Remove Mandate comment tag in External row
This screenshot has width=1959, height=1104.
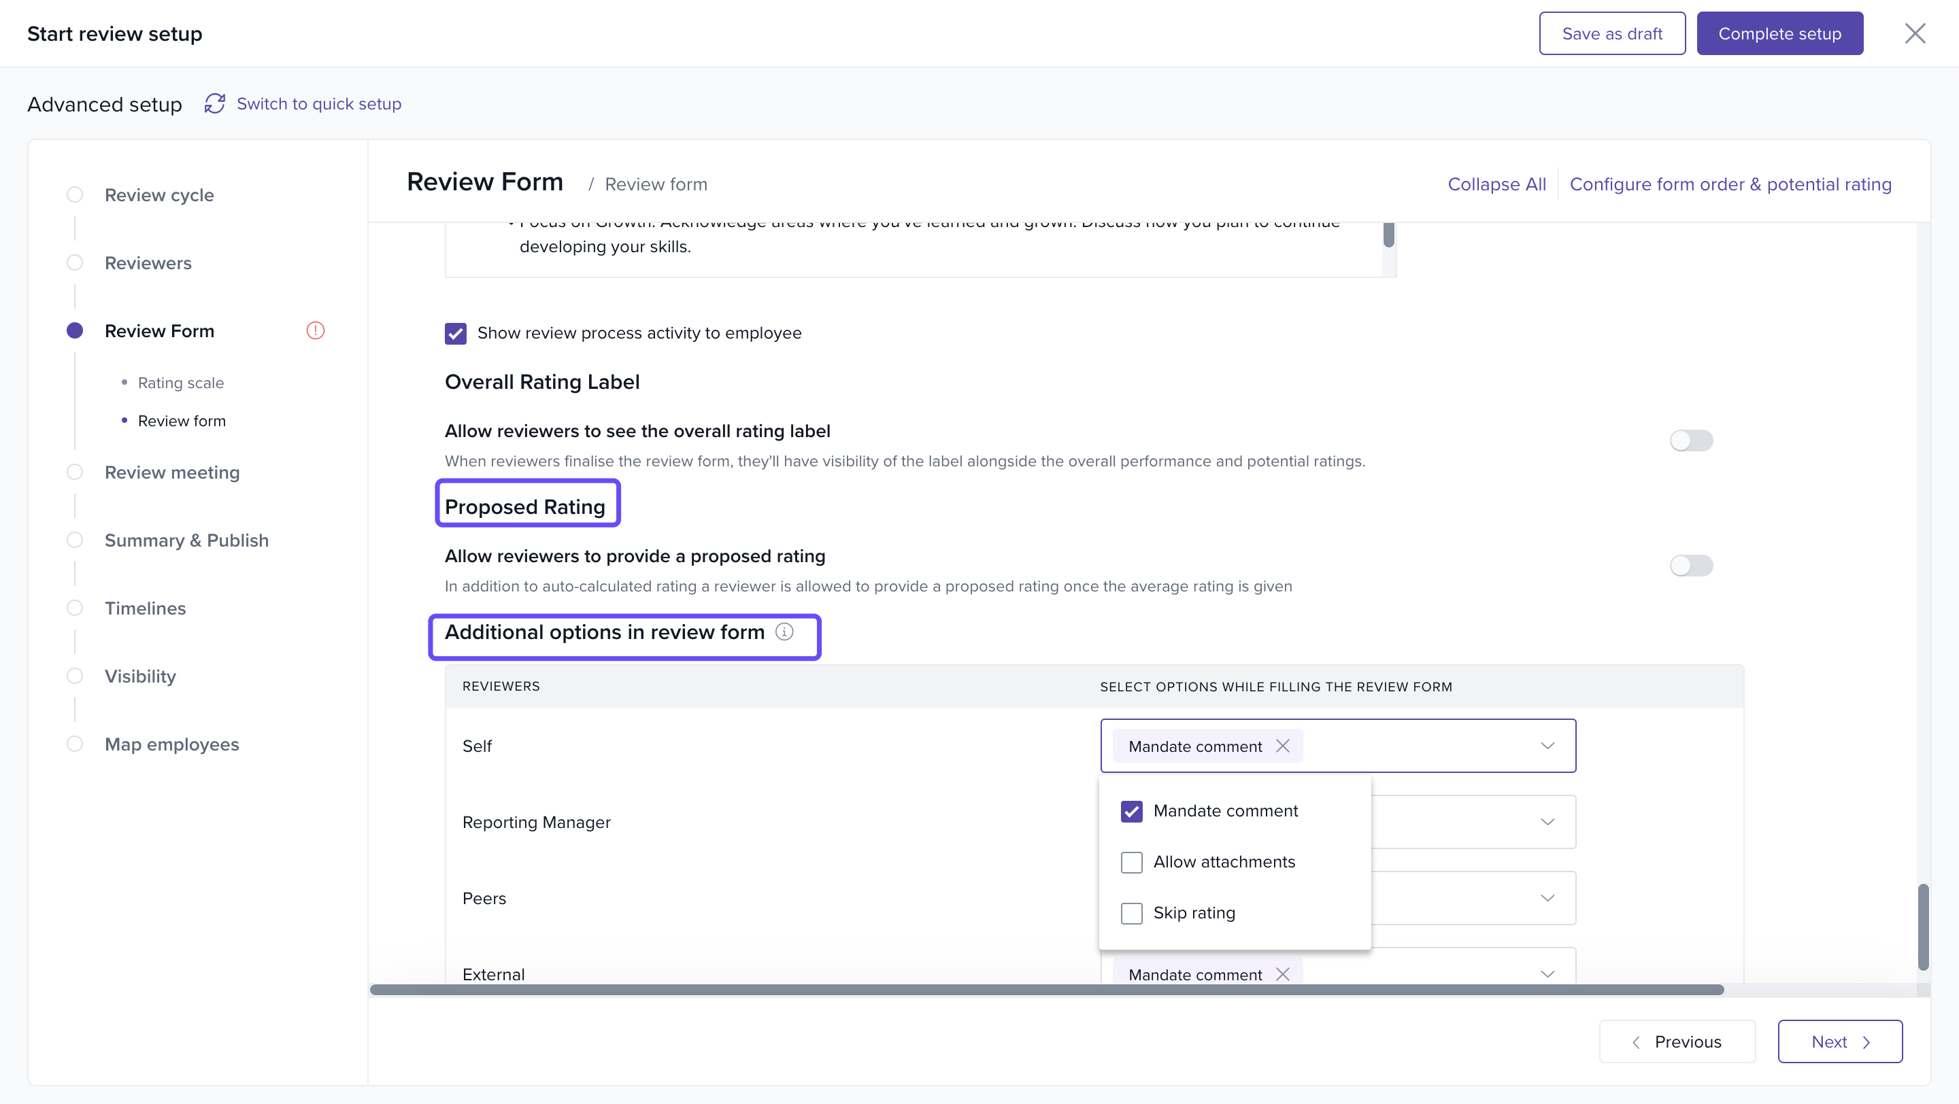[x=1282, y=973]
